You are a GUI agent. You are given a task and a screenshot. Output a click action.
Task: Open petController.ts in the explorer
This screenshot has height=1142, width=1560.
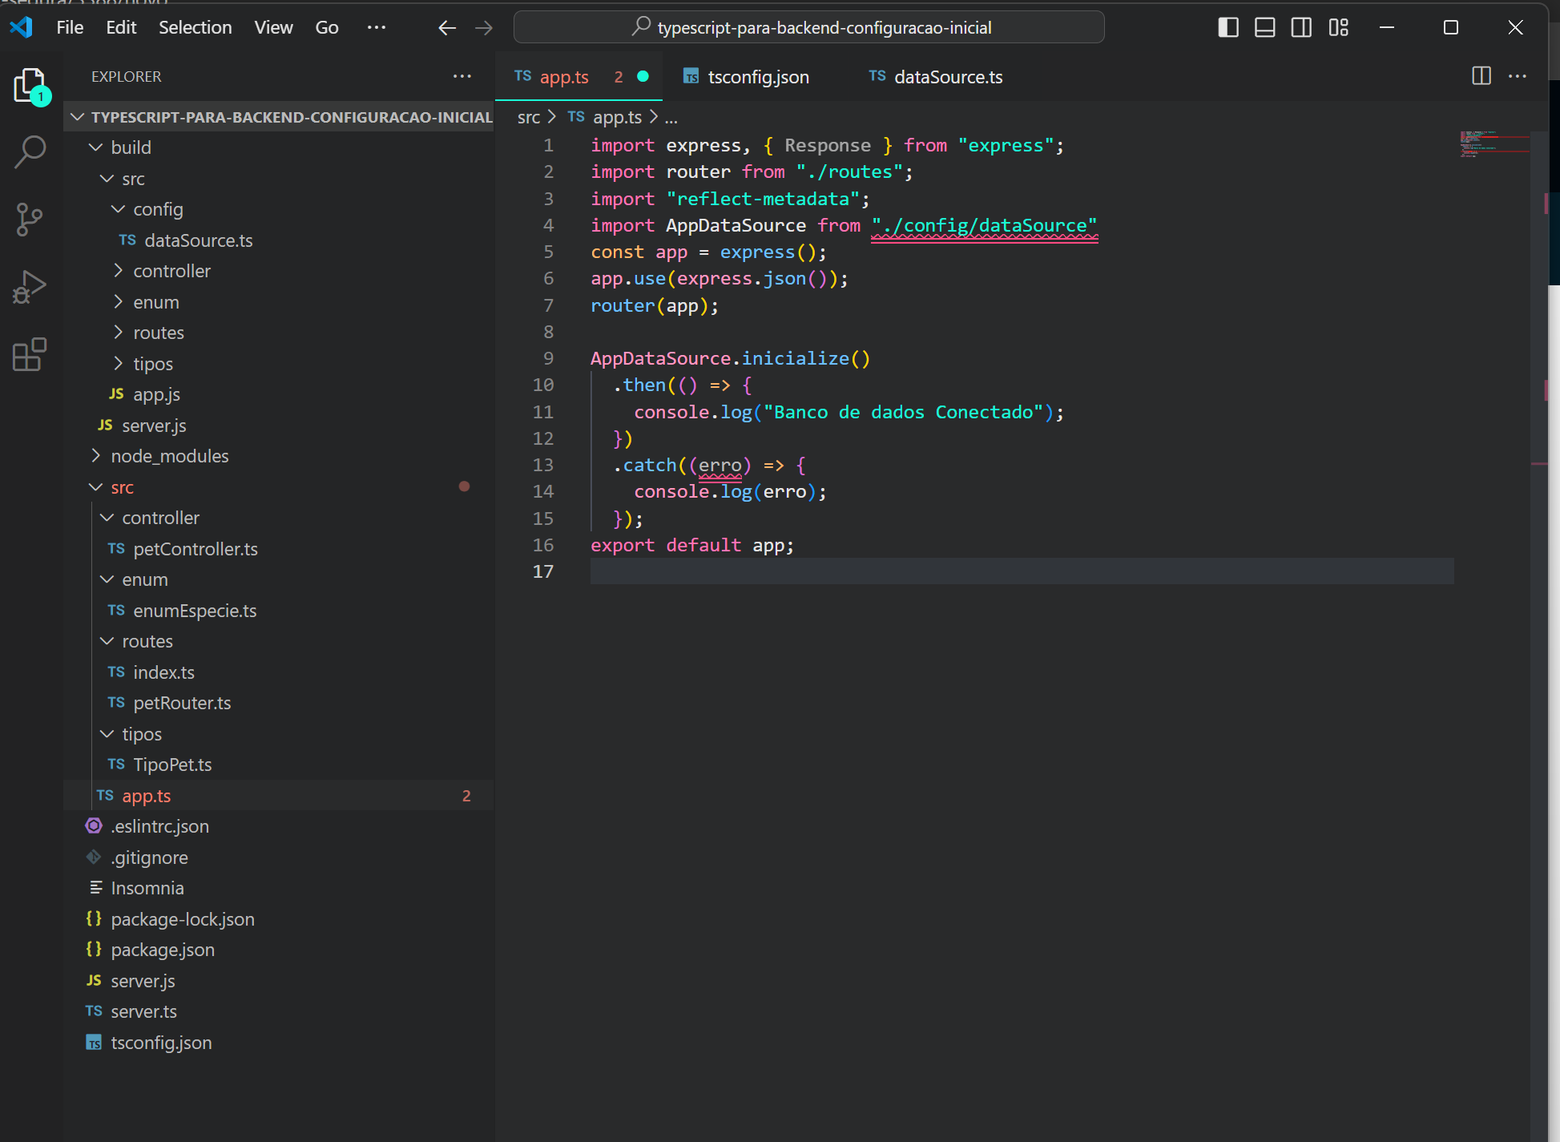[x=195, y=549]
